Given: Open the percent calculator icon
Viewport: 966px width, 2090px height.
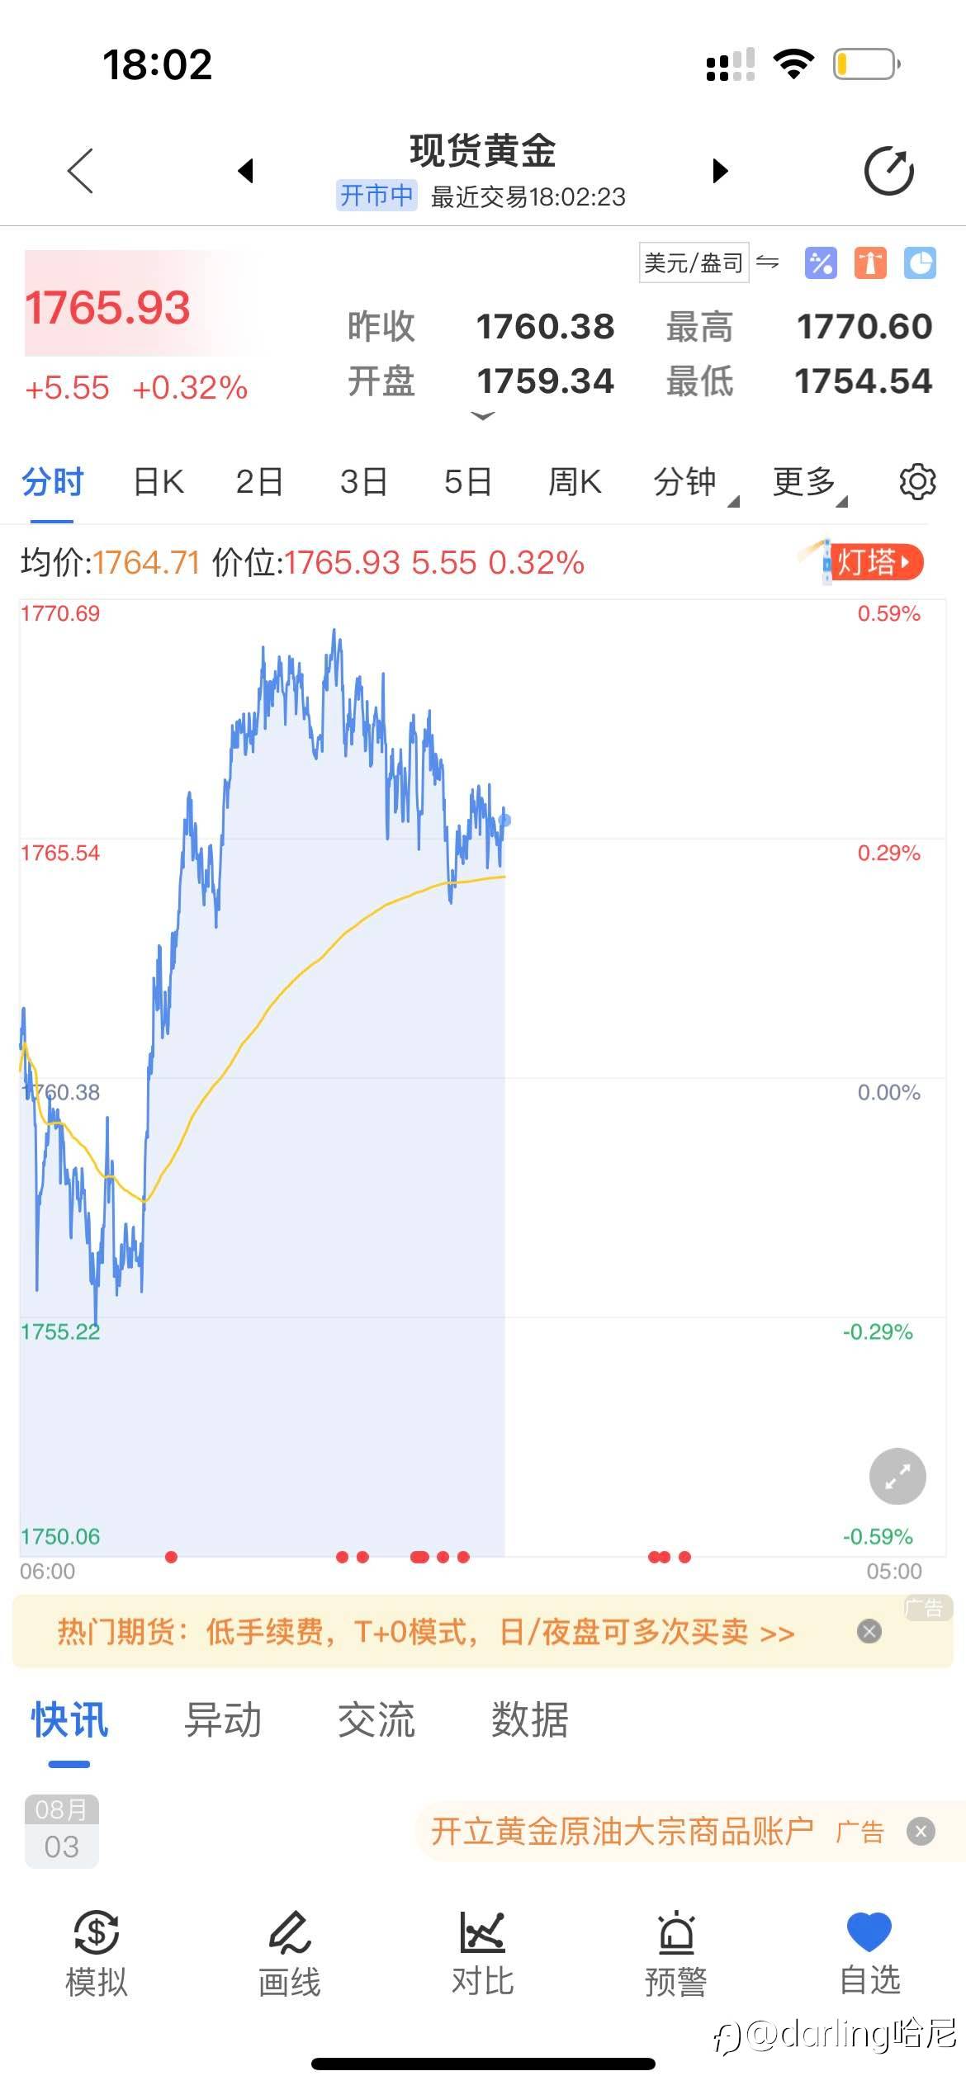Looking at the screenshot, I should pyautogui.click(x=820, y=263).
